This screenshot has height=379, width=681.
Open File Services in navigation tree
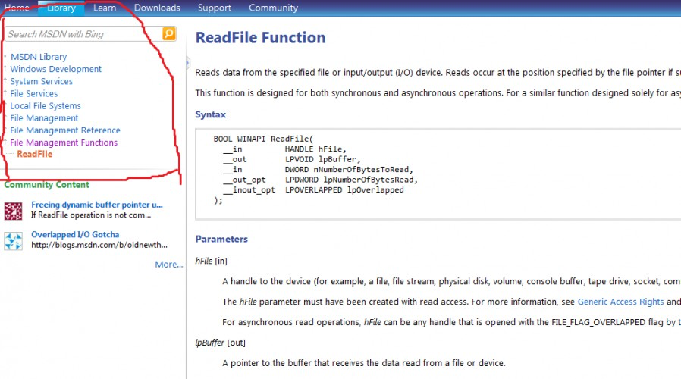coord(34,93)
